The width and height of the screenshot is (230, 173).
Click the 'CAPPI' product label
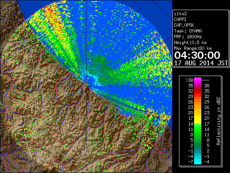tap(180, 19)
